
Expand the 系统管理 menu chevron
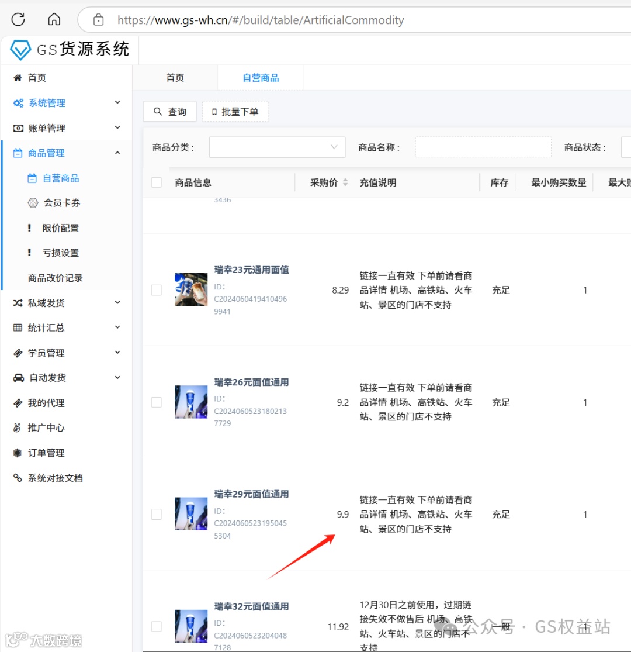coord(117,102)
